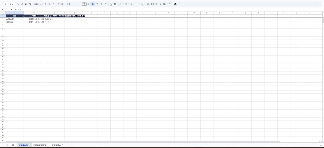The image size is (324, 148).
Task: Add a new sheet with plus
Action: (8, 145)
